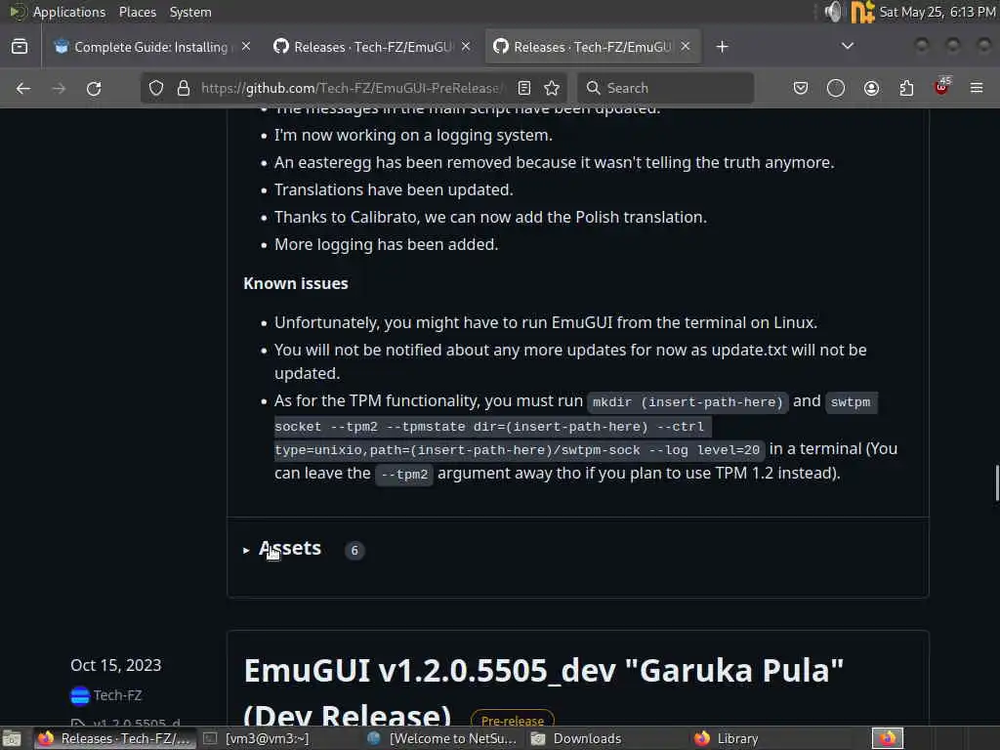The image size is (1000, 750).
Task: Click the Search input box
Action: (x=666, y=88)
